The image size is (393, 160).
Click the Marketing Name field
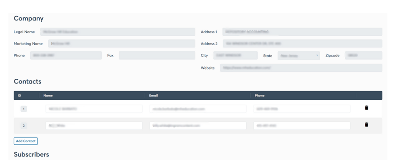(x=122, y=43)
